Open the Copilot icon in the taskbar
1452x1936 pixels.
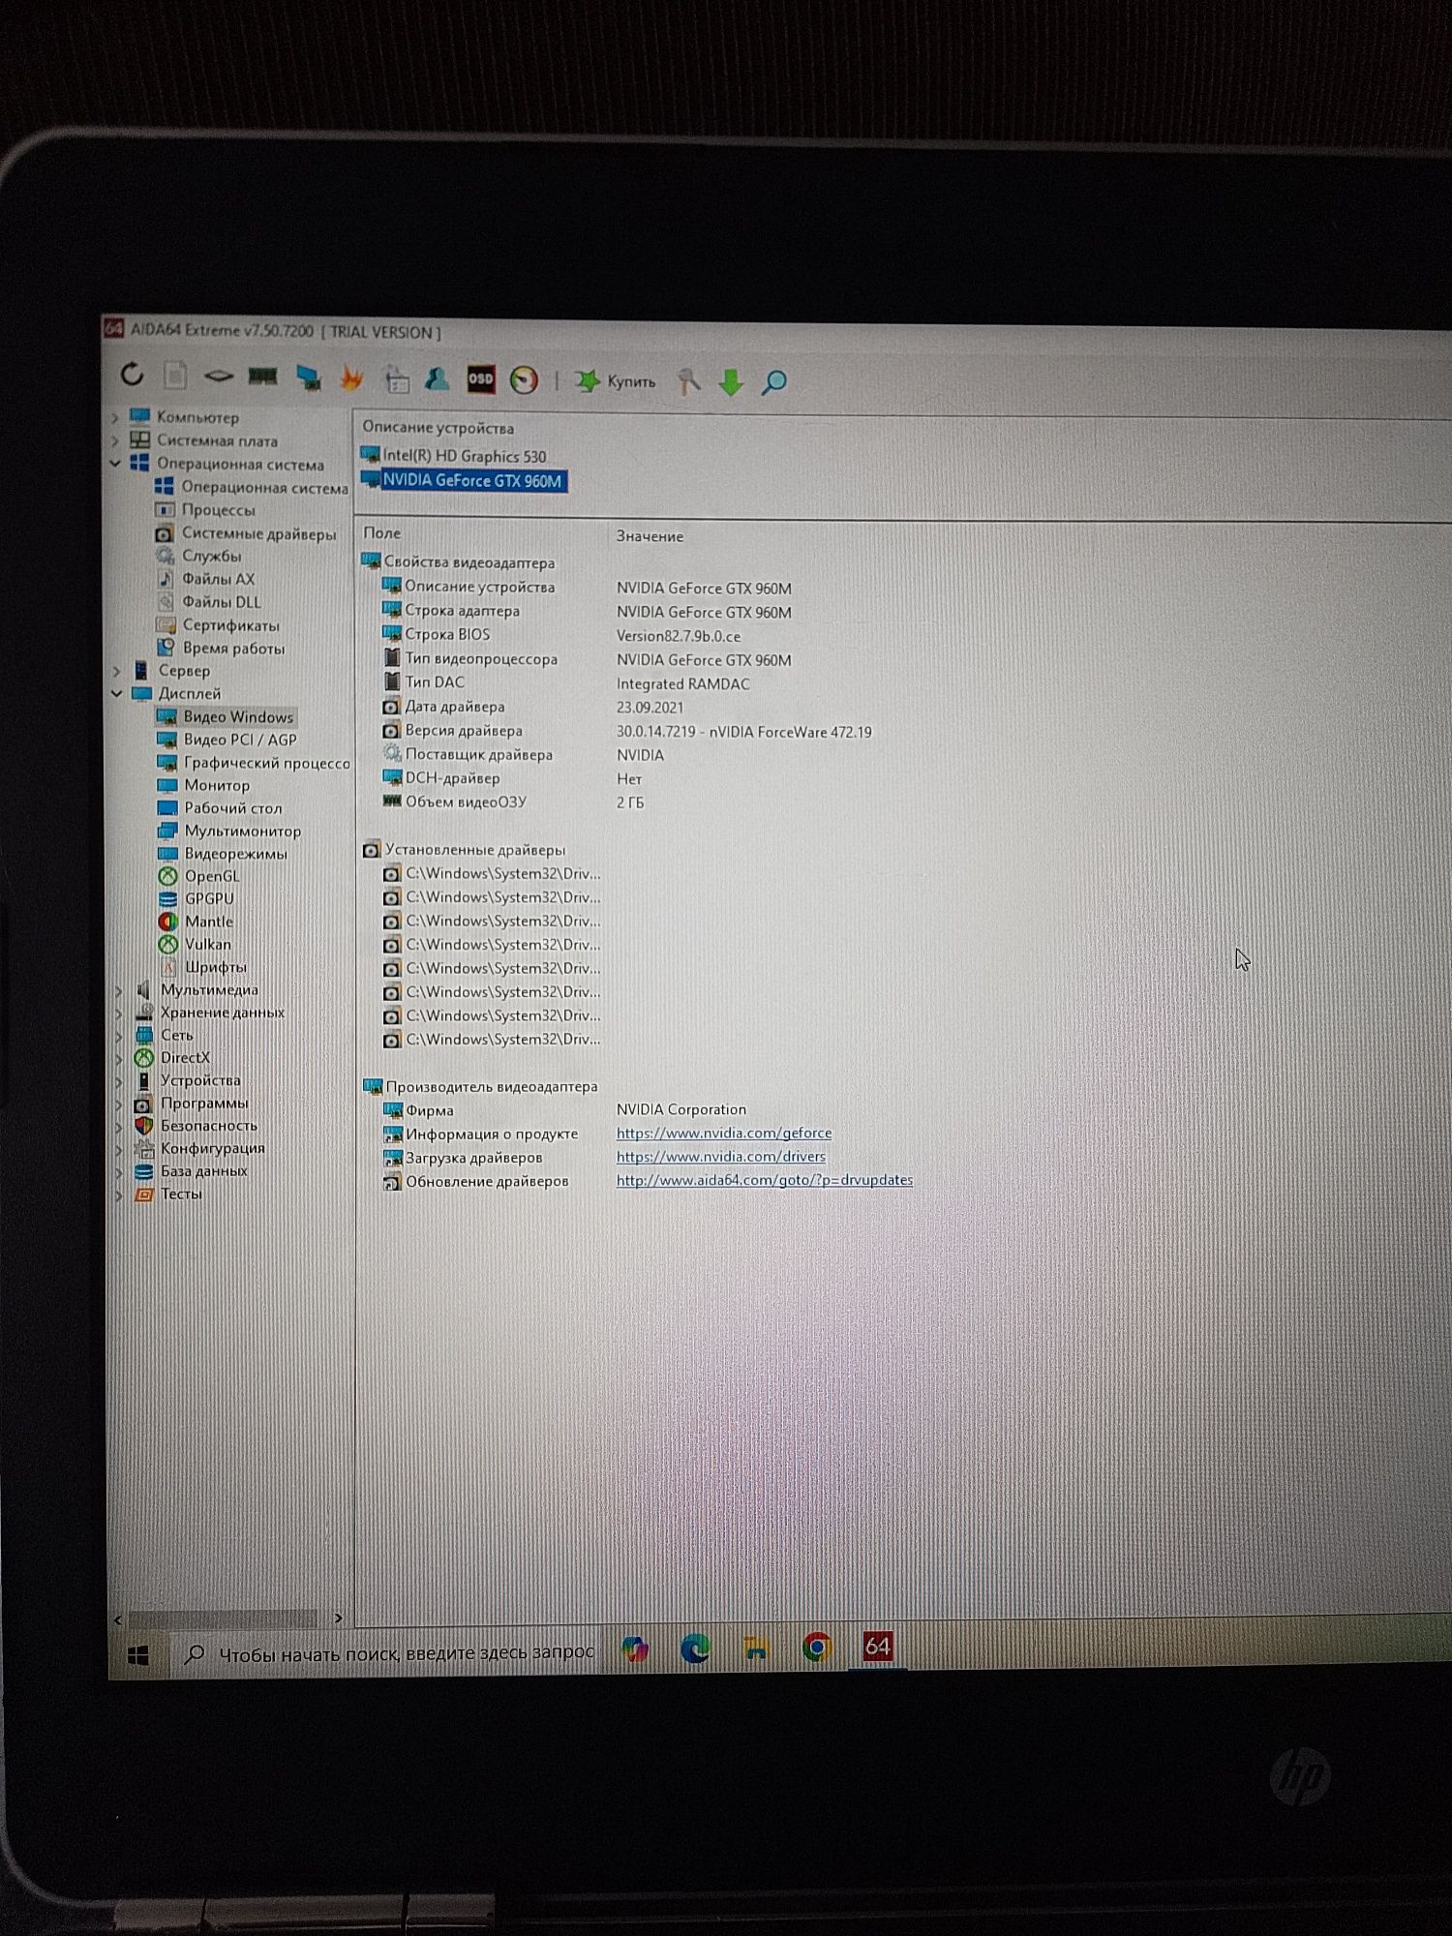[635, 1649]
